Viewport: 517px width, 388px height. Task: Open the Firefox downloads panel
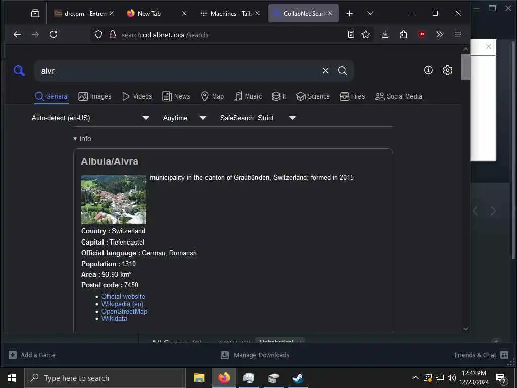pyautogui.click(x=385, y=34)
